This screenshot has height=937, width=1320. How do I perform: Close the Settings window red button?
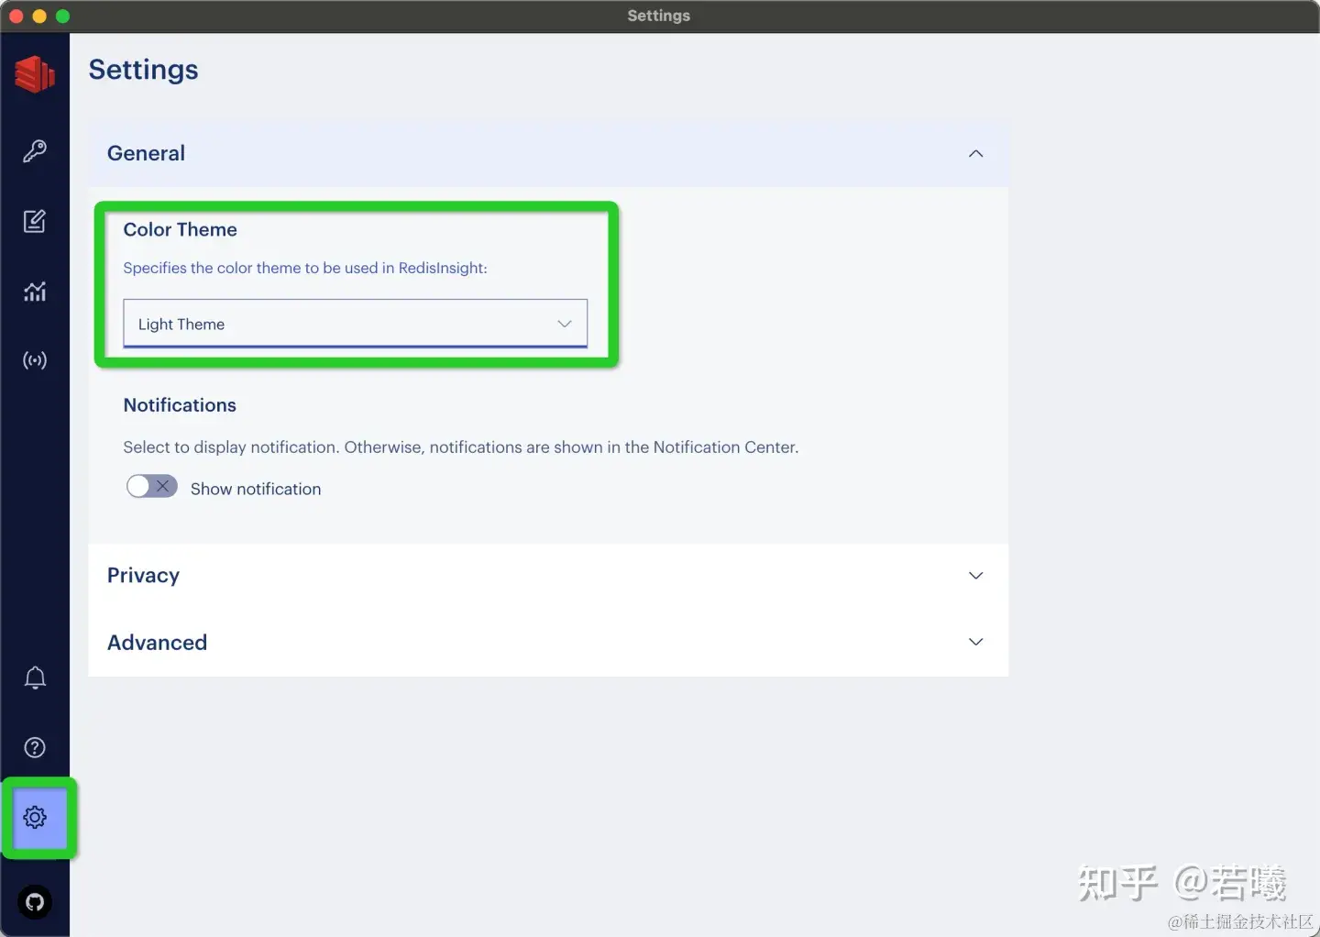(16, 17)
